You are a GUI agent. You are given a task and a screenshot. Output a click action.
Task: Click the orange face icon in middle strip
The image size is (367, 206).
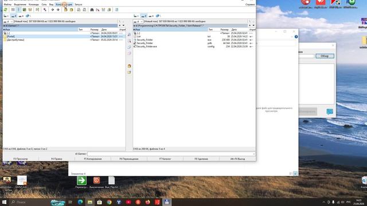tap(129, 66)
